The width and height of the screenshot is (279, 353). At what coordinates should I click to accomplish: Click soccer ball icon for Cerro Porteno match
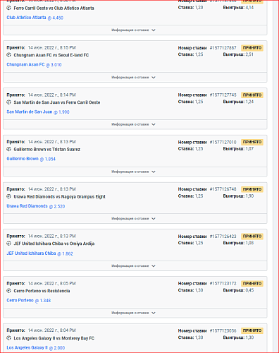coord(9,291)
